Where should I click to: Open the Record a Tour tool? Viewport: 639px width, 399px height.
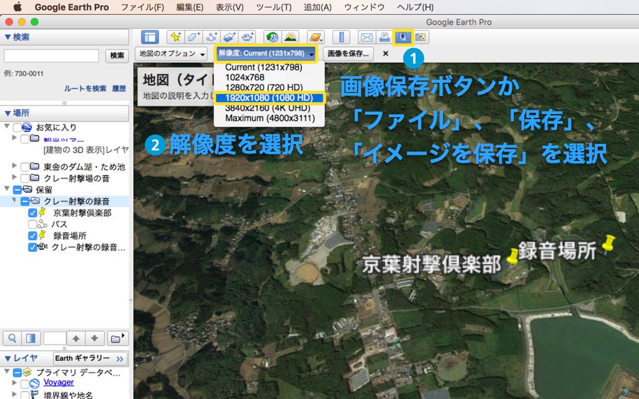(x=247, y=37)
